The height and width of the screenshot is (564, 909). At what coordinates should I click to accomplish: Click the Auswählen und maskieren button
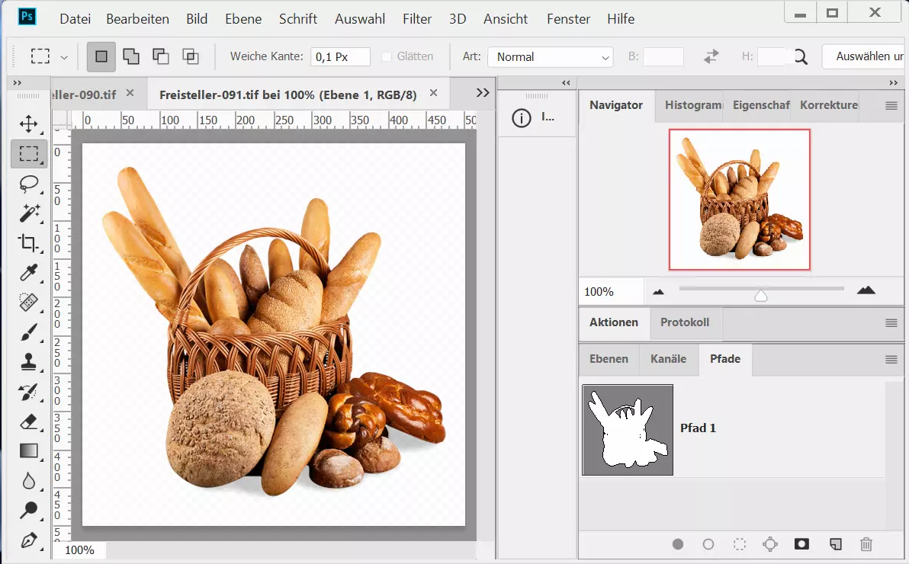point(864,56)
